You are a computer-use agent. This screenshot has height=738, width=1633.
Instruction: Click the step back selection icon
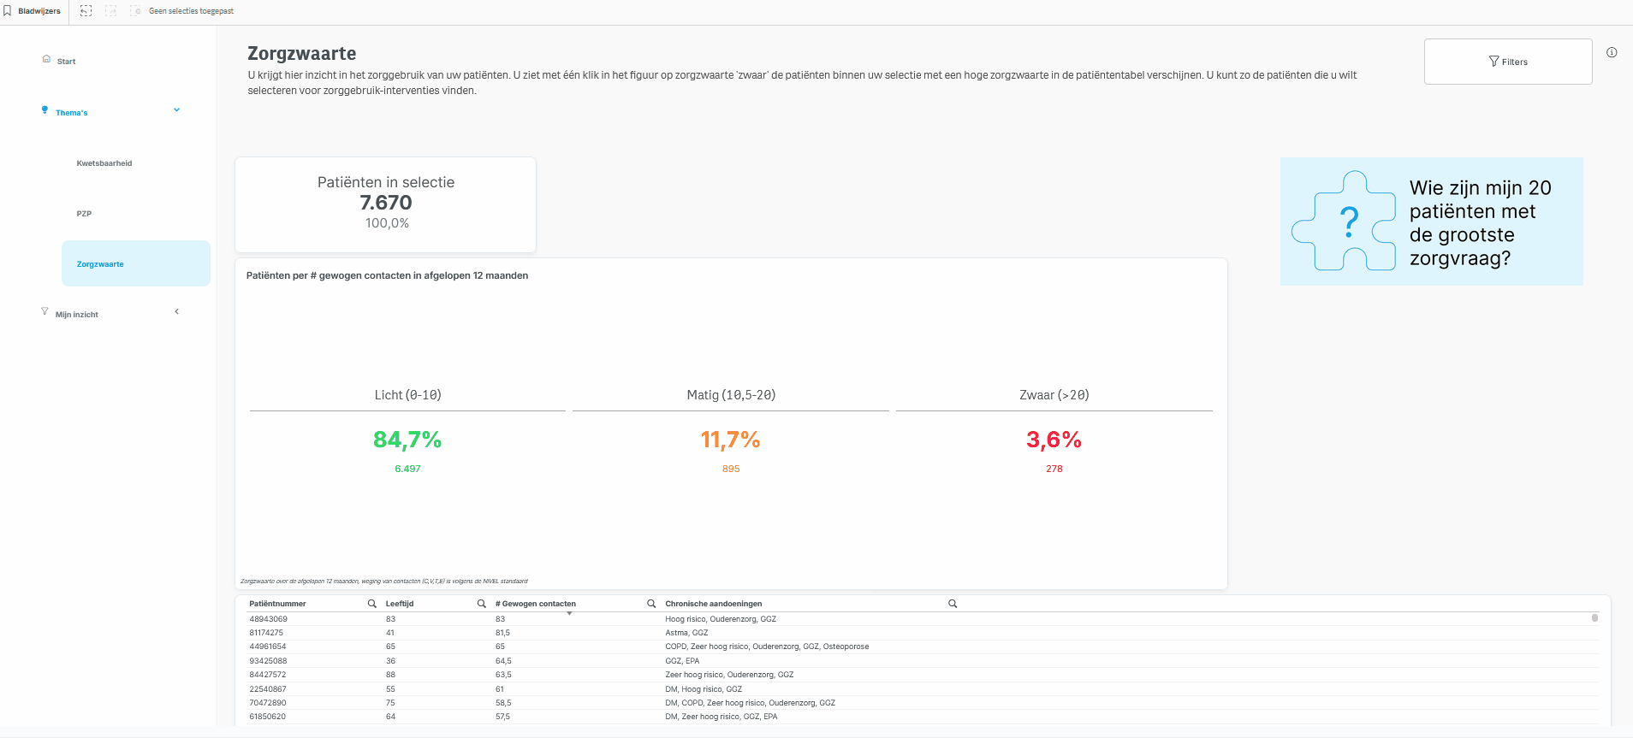(x=86, y=11)
